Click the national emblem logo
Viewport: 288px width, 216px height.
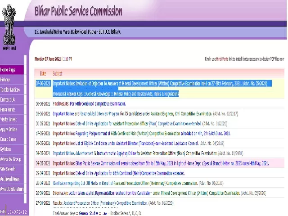pos(9,27)
